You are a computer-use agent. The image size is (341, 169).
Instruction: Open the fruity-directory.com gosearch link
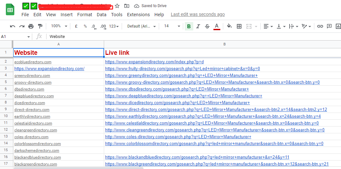click(183, 69)
